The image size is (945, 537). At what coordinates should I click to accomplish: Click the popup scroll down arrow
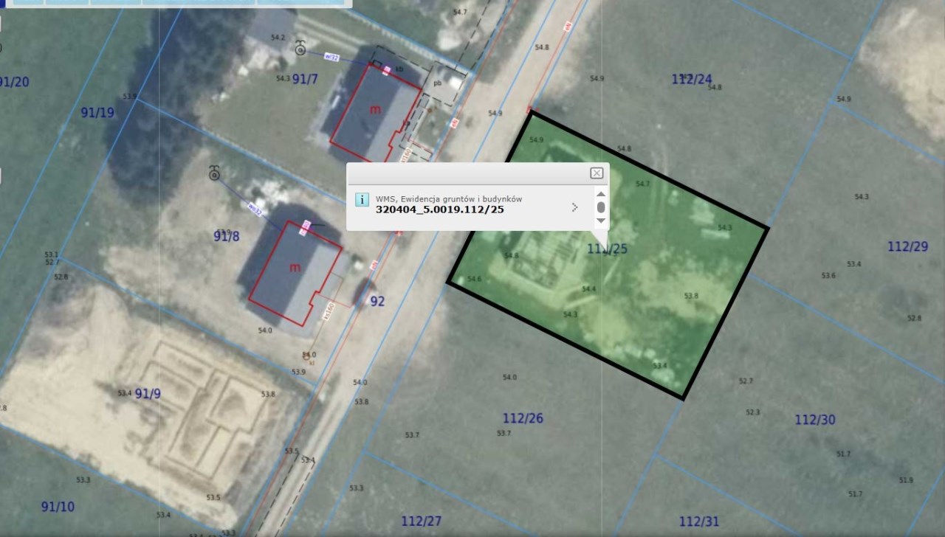[x=600, y=221]
